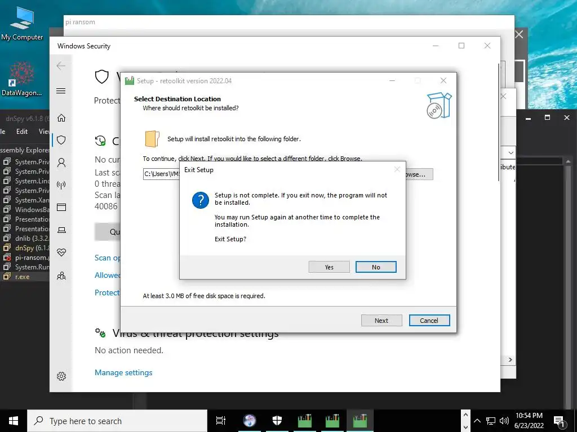Open DataWagon desktop shortcut
The width and height of the screenshot is (577, 432).
pos(21,79)
